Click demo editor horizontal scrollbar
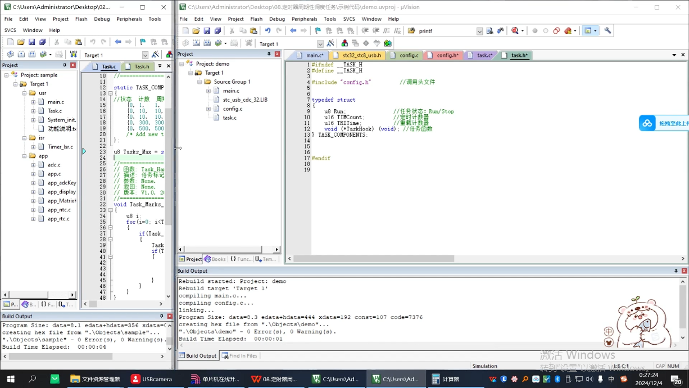Screen dimensions: 689x388 [x=374, y=259]
